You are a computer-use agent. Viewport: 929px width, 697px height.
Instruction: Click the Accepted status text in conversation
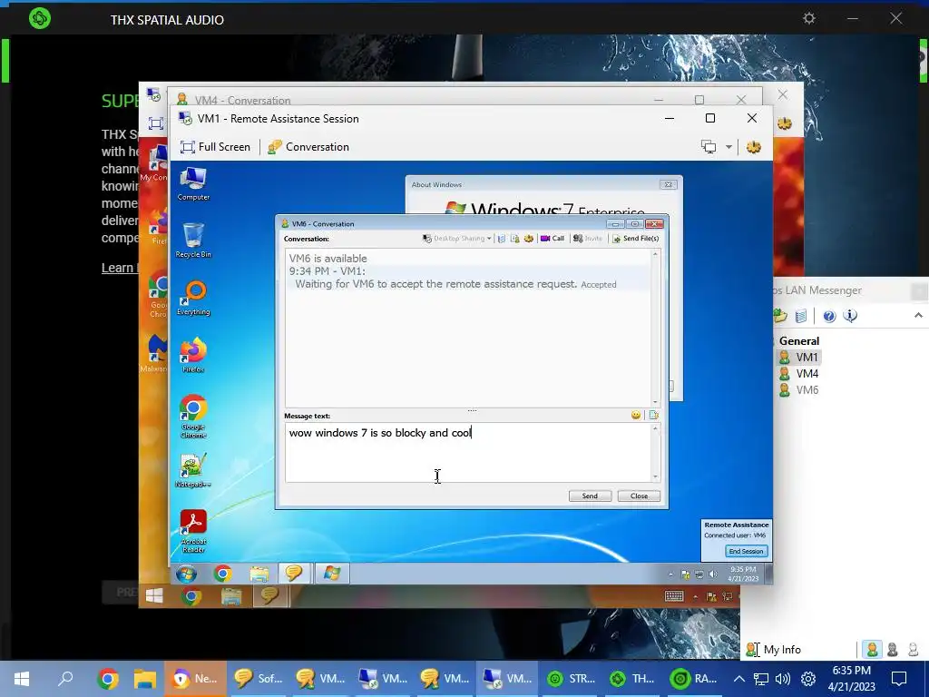click(x=599, y=284)
